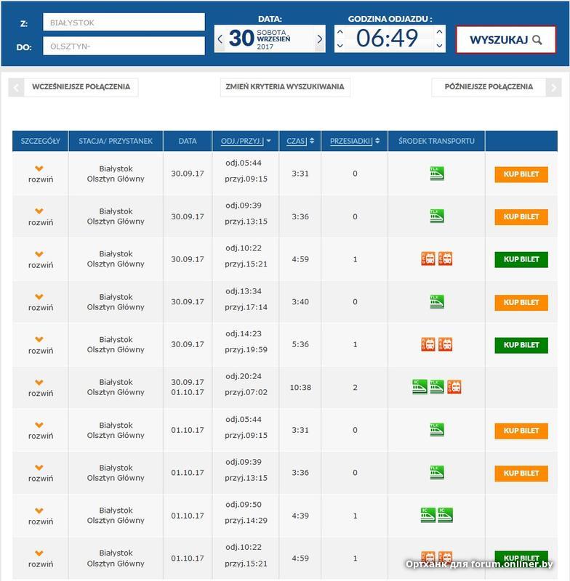
Task: Click the 10:38 travel time cell
Action: point(300,388)
